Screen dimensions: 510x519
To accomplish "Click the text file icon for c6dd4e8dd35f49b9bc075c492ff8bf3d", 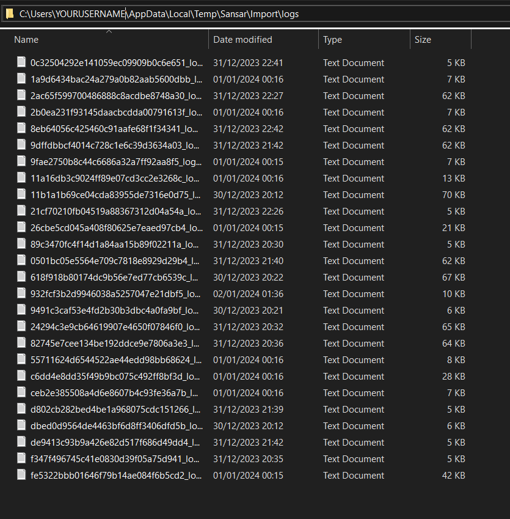I will click(x=22, y=377).
